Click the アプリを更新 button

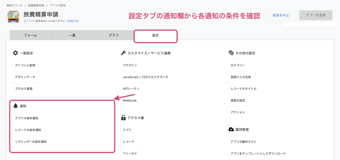tap(316, 15)
